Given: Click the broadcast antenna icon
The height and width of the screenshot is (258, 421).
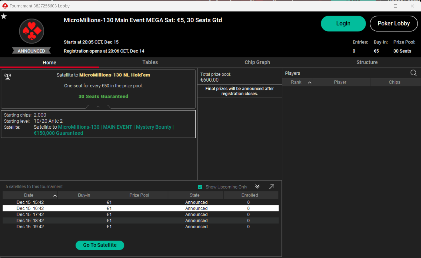Looking at the screenshot, I should [x=8, y=77].
